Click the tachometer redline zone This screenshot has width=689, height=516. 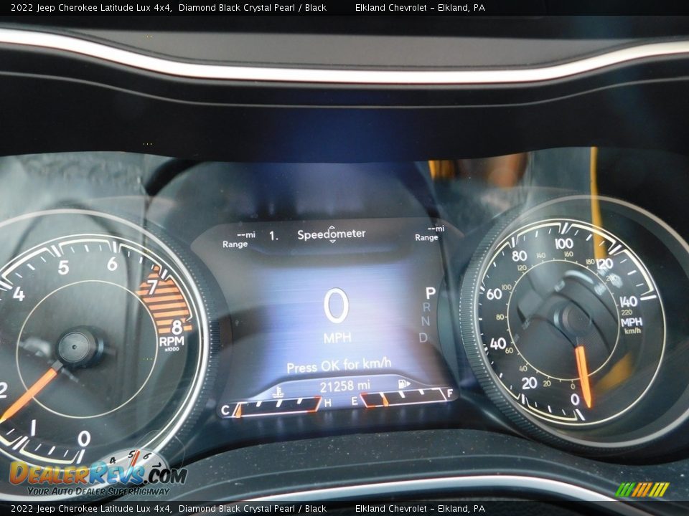(166, 300)
